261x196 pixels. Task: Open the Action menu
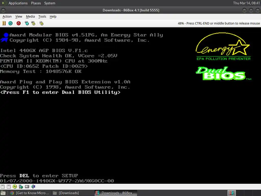[7, 17]
